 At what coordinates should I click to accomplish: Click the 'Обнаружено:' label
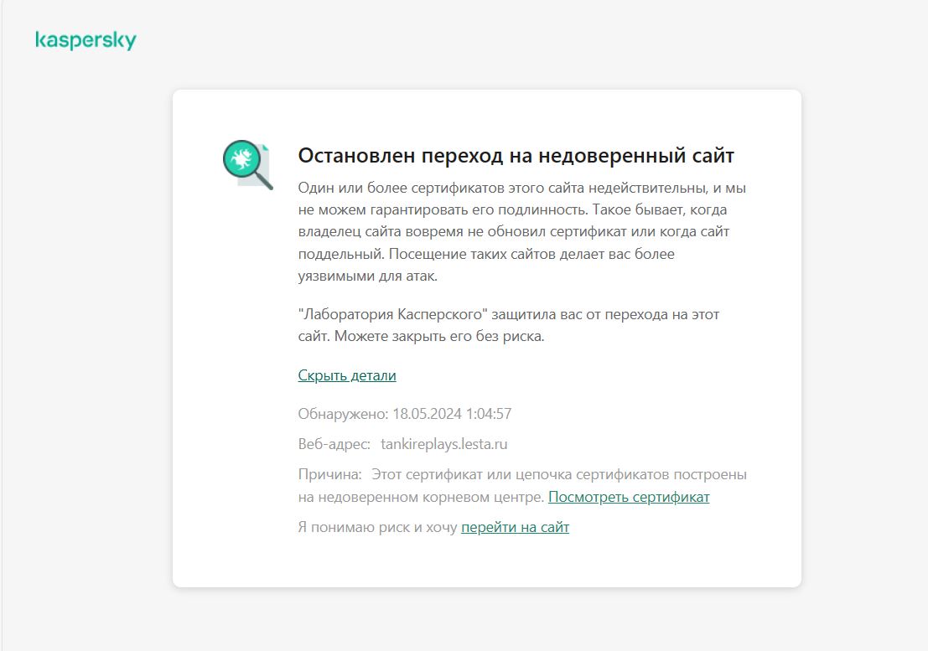[x=343, y=414]
